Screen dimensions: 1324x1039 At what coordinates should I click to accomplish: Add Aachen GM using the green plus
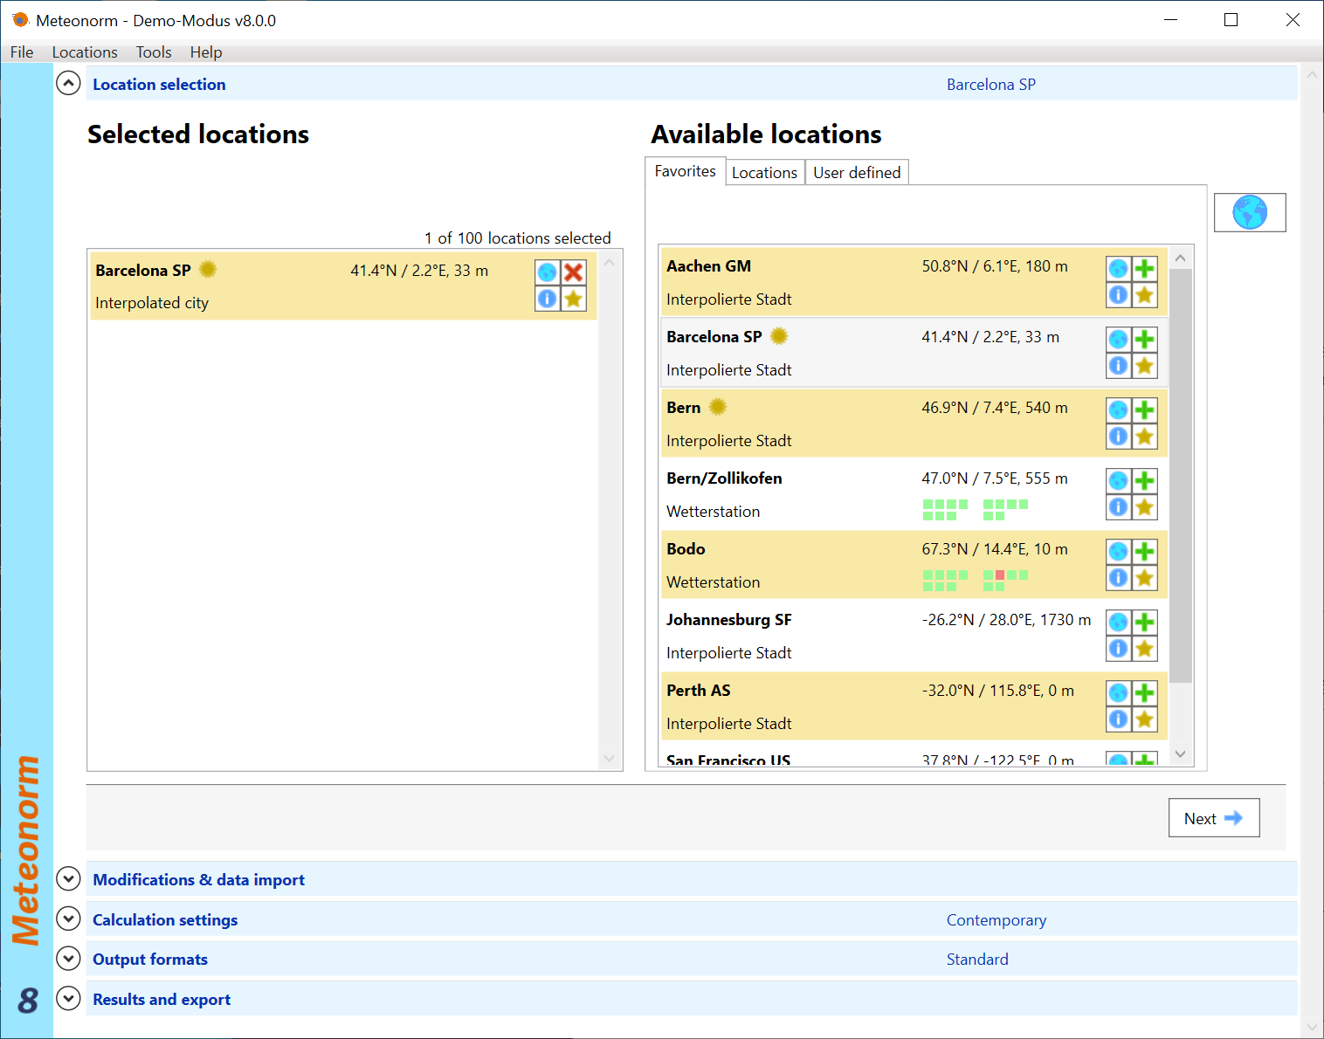1144,269
